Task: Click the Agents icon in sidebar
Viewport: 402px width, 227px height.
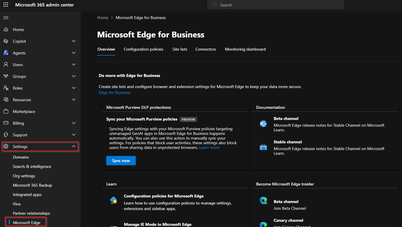Action: pyautogui.click(x=6, y=53)
